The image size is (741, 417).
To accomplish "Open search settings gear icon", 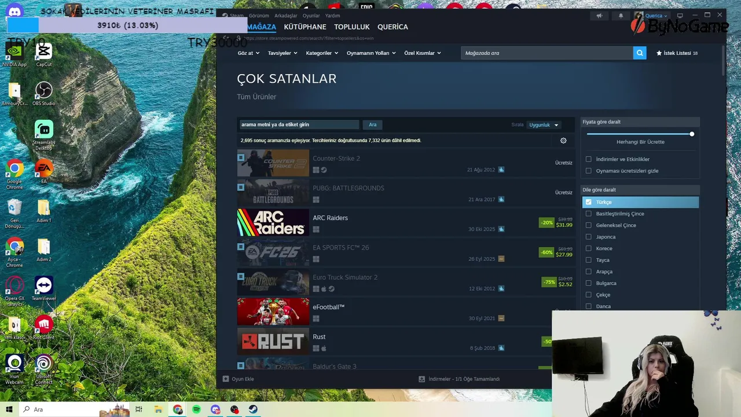I will pyautogui.click(x=563, y=140).
